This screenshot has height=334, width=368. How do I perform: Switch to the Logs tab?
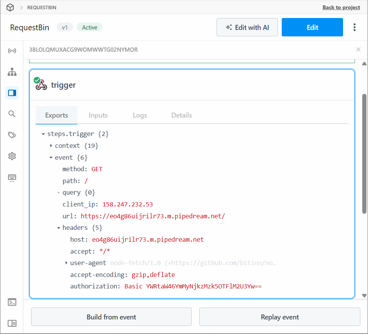(x=140, y=115)
